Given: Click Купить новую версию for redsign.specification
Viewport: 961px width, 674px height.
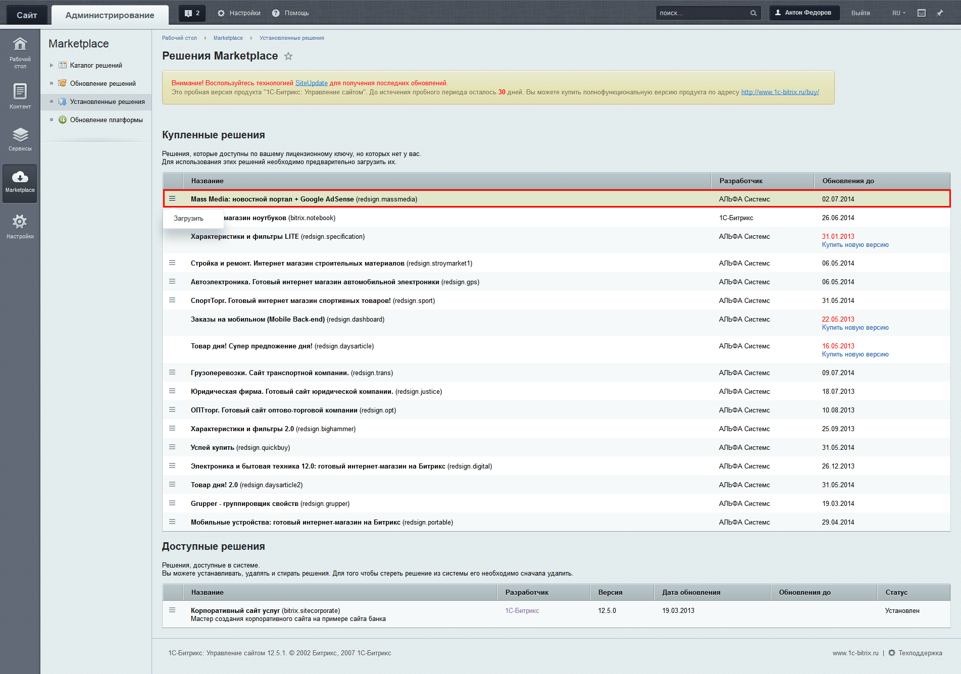Looking at the screenshot, I should 855,245.
